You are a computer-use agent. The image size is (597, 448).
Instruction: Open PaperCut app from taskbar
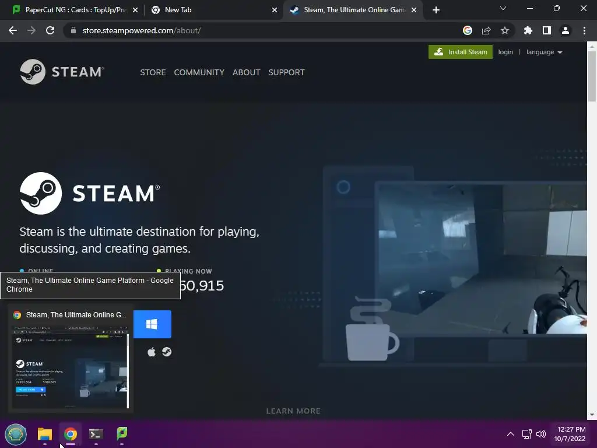point(121,433)
